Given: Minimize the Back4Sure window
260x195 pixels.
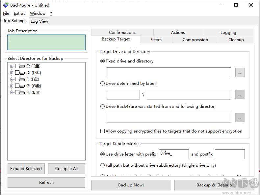Looking at the screenshot, I should (x=221, y=5).
